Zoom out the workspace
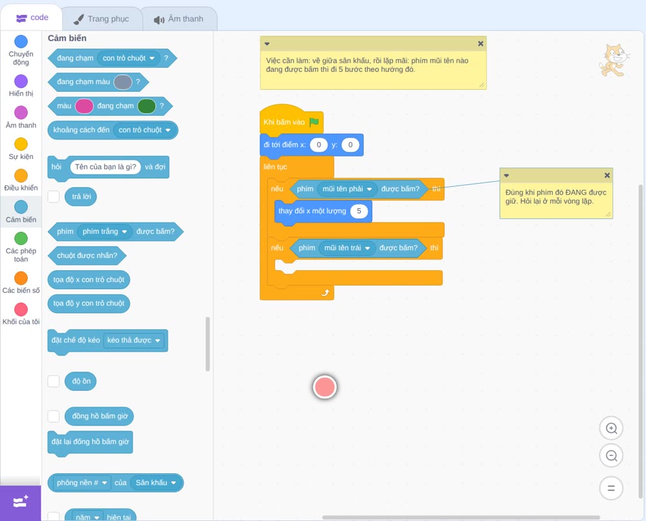Viewport: 646px width, 521px height. coord(611,456)
